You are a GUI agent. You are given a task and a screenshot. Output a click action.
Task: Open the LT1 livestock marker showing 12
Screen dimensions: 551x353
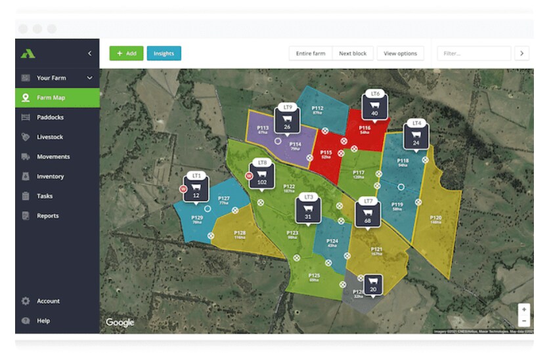click(x=196, y=188)
